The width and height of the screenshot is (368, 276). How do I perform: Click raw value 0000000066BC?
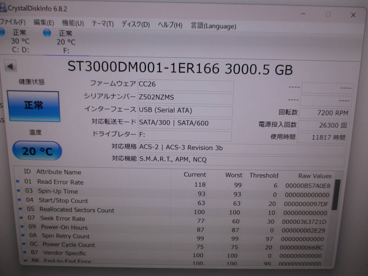click(301, 247)
